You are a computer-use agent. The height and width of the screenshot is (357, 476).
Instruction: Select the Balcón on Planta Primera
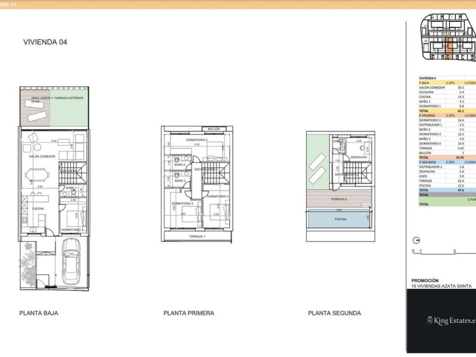[x=214, y=129]
